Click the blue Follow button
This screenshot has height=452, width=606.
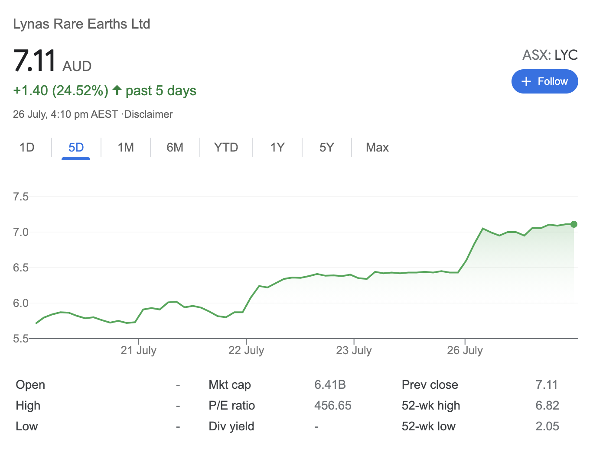coord(544,81)
